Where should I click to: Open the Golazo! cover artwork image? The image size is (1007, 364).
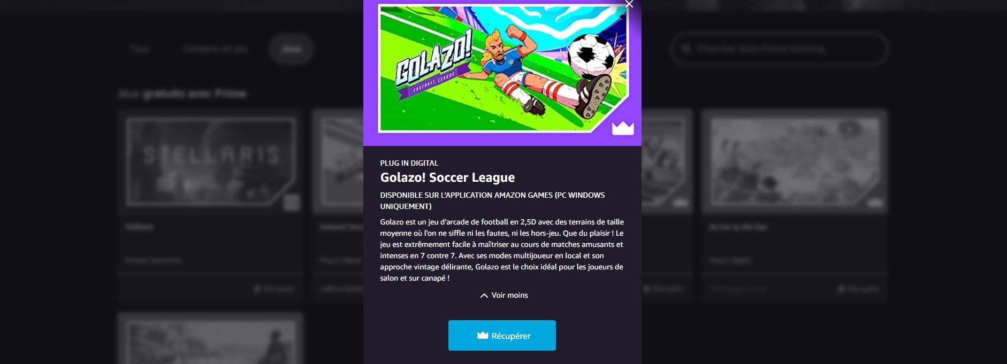click(502, 68)
